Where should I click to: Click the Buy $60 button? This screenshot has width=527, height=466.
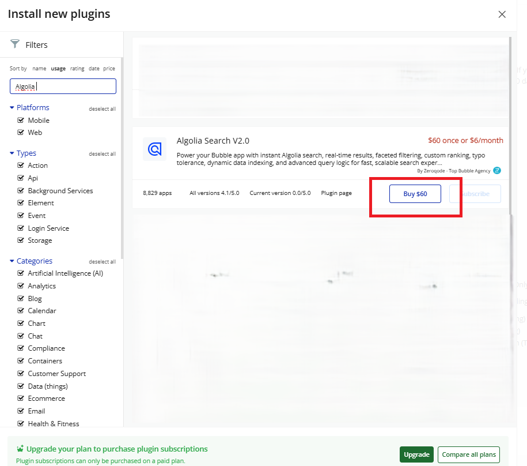[415, 194]
